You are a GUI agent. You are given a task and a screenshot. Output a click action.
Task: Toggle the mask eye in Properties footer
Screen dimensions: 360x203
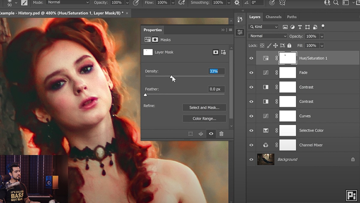click(x=211, y=134)
